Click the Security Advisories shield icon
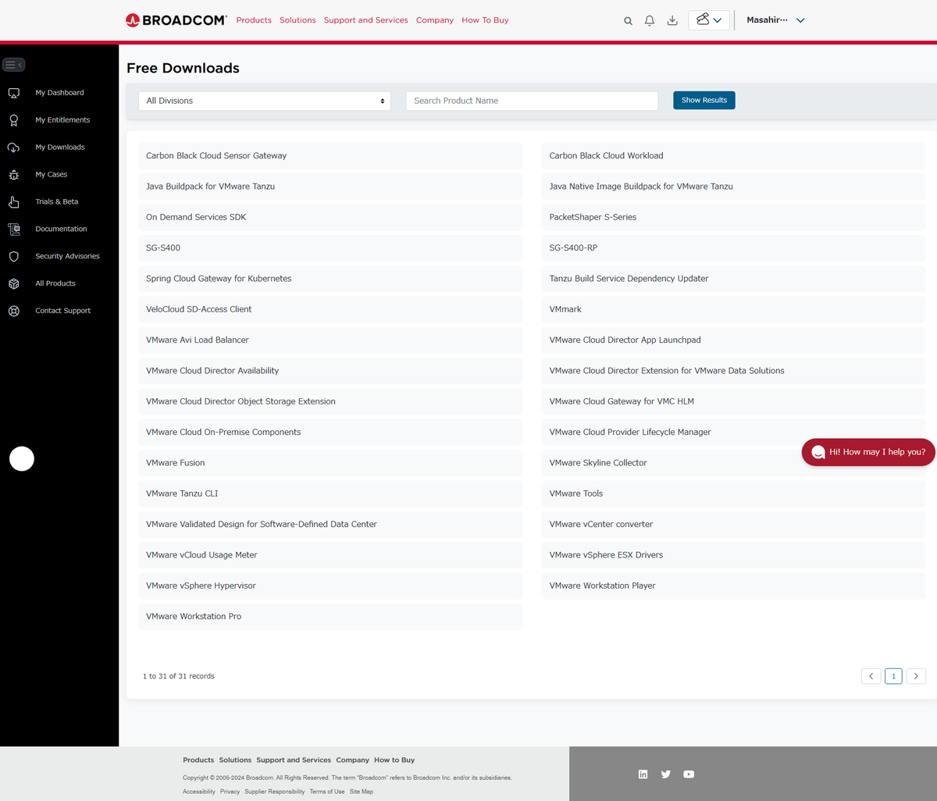 tap(14, 256)
